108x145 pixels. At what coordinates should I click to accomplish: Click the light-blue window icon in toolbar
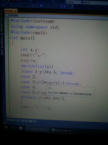(42, 6)
